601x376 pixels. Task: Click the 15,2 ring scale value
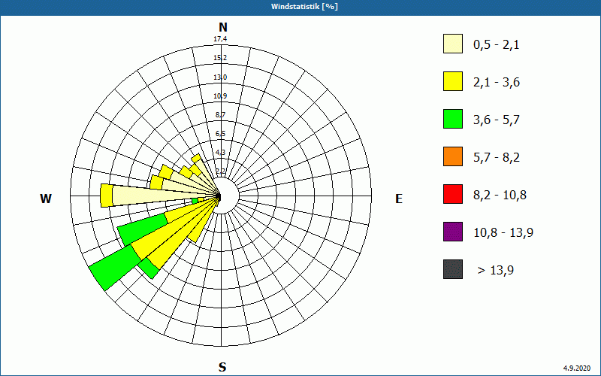click(220, 58)
